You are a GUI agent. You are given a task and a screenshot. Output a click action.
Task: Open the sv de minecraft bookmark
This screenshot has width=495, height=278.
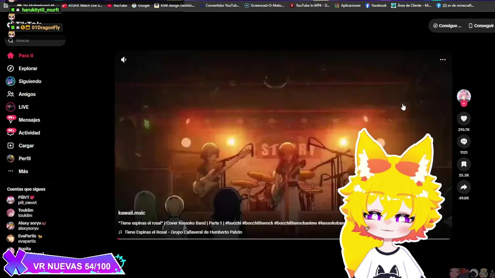(x=455, y=5)
